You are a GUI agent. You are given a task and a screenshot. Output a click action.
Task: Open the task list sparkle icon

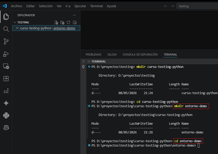click(6, 91)
